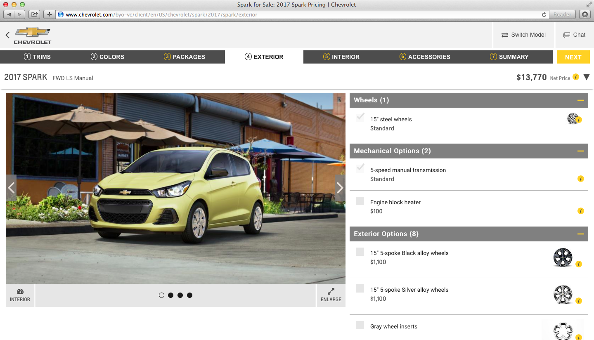Toggle the 5-speed manual transmission checkbox

(x=360, y=168)
